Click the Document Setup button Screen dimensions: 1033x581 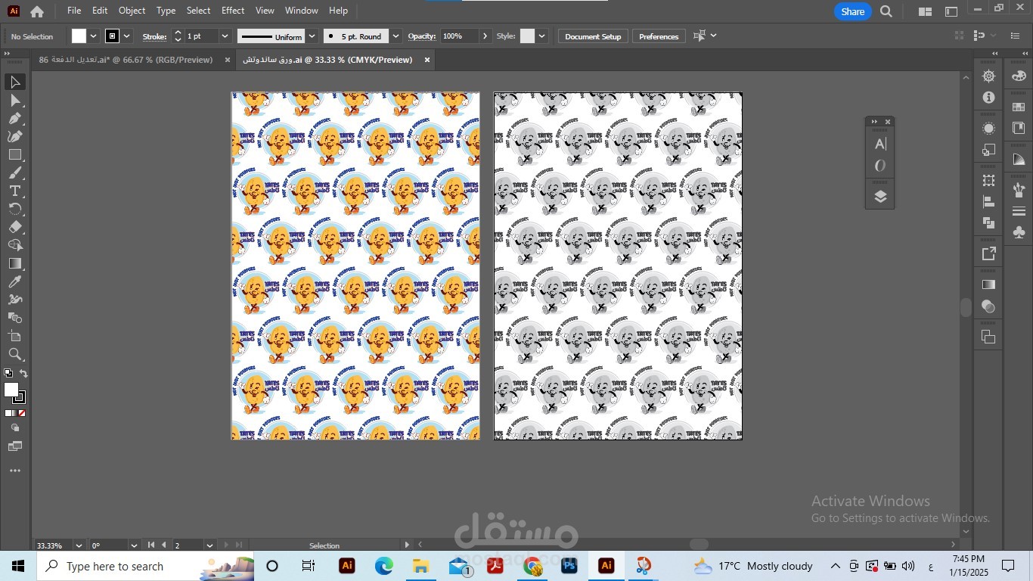(593, 36)
